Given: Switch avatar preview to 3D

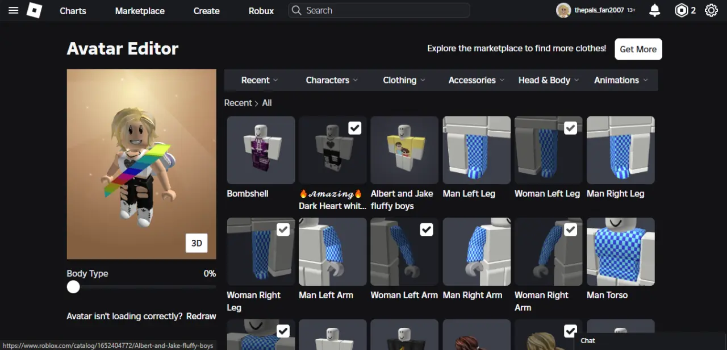Looking at the screenshot, I should [x=197, y=243].
